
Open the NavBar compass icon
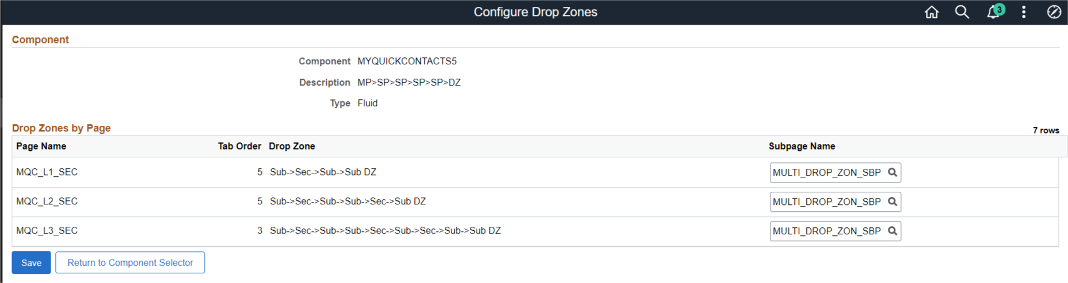pos(1054,12)
